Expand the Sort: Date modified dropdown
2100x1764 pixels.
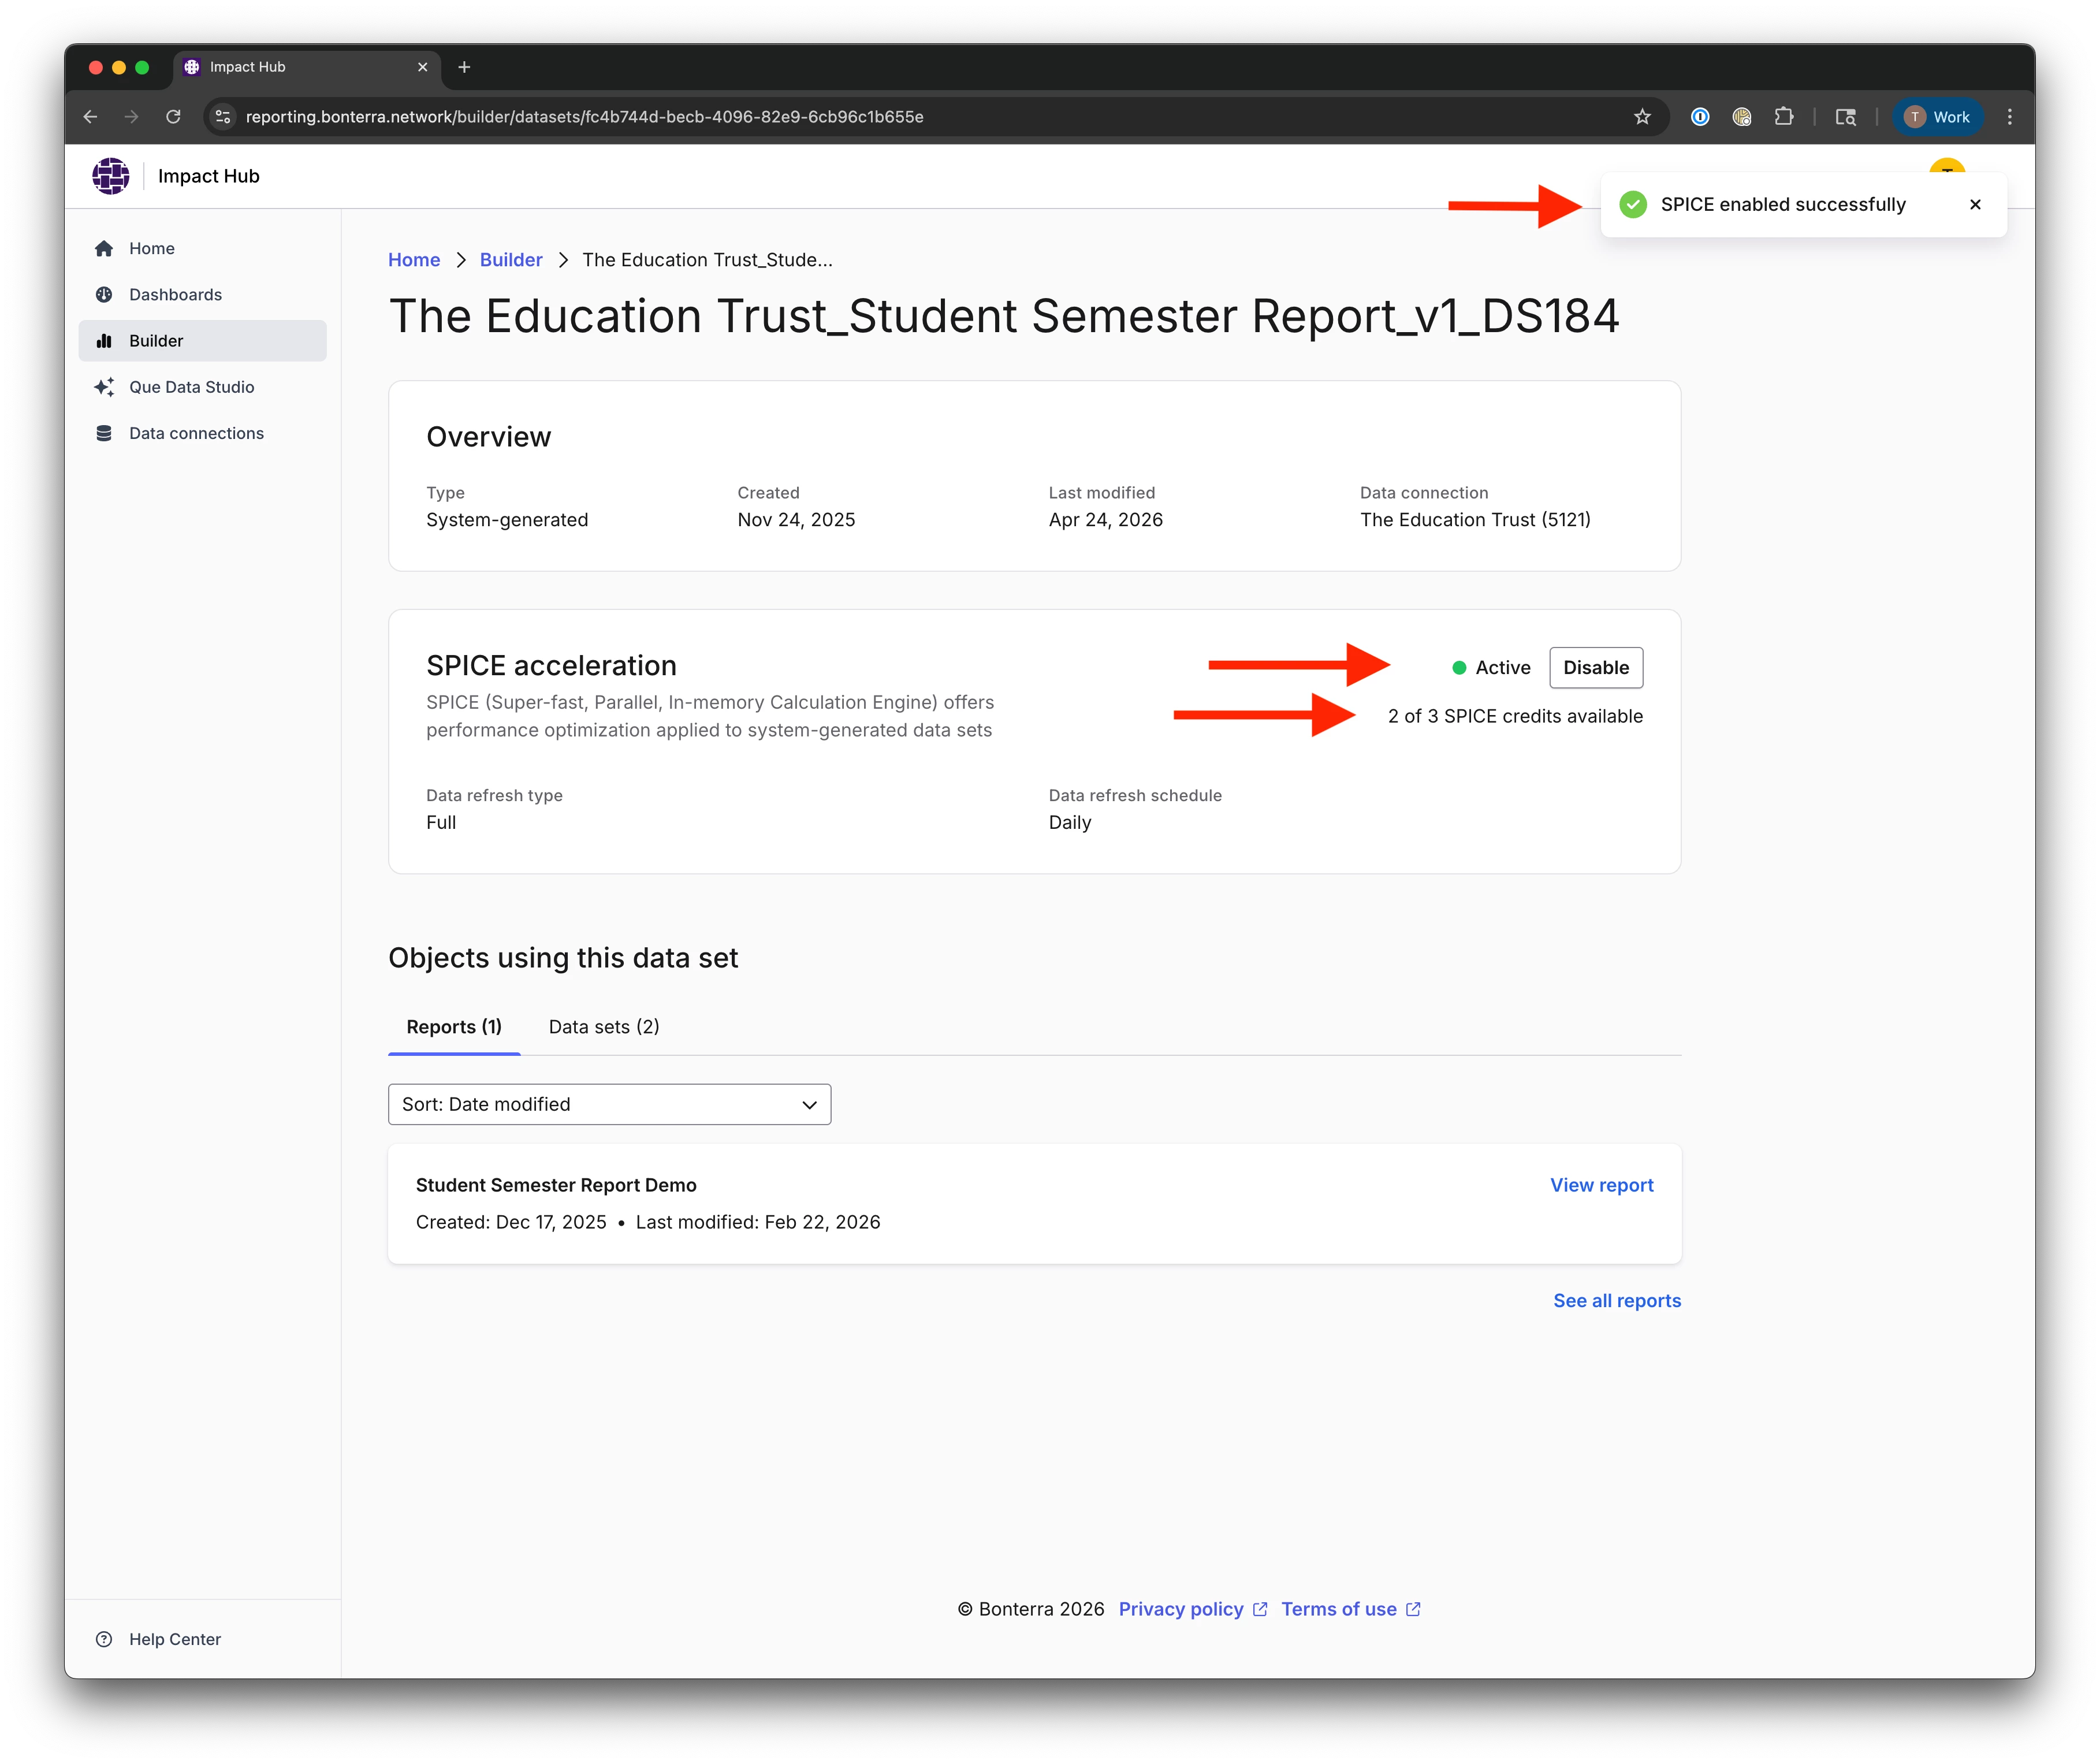[609, 1104]
